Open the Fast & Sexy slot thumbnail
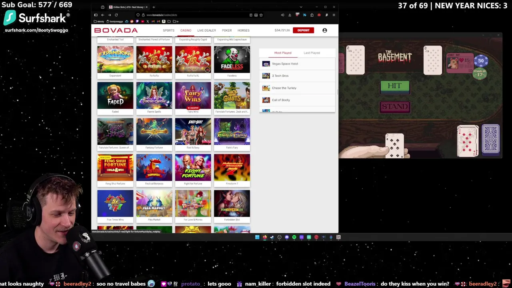The image size is (512, 288). 193,131
